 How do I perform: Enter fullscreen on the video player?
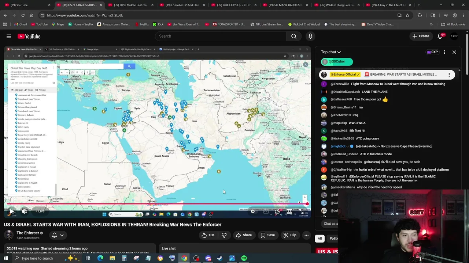[x=301, y=211]
